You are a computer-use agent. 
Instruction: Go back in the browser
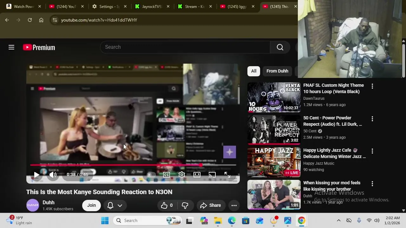[x=7, y=20]
